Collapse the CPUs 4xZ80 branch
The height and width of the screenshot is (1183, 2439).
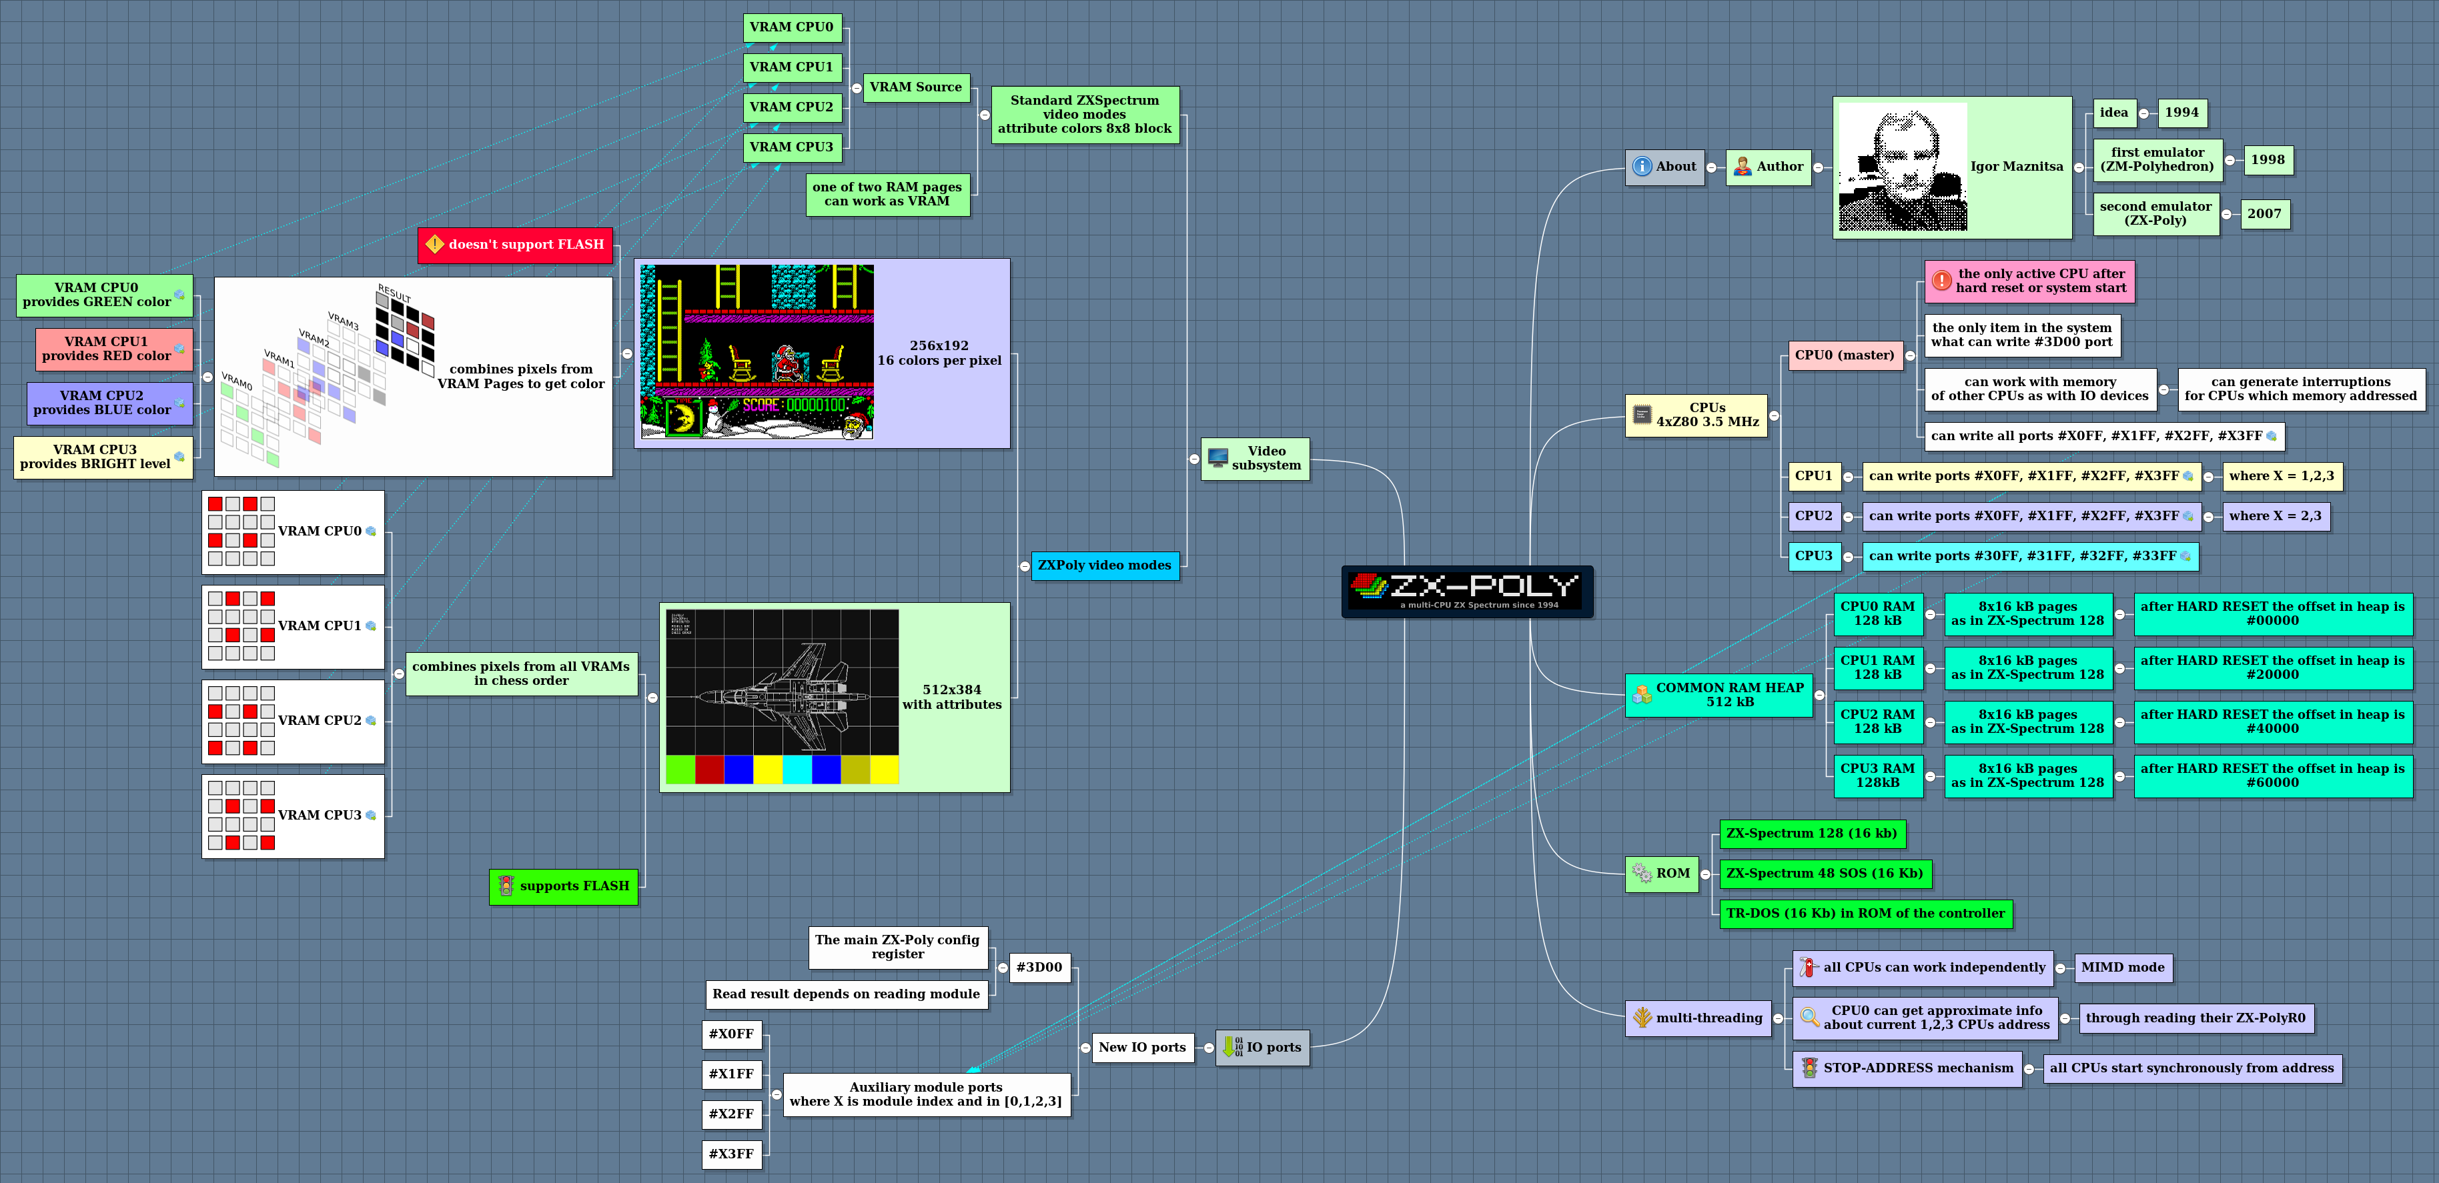(1775, 416)
